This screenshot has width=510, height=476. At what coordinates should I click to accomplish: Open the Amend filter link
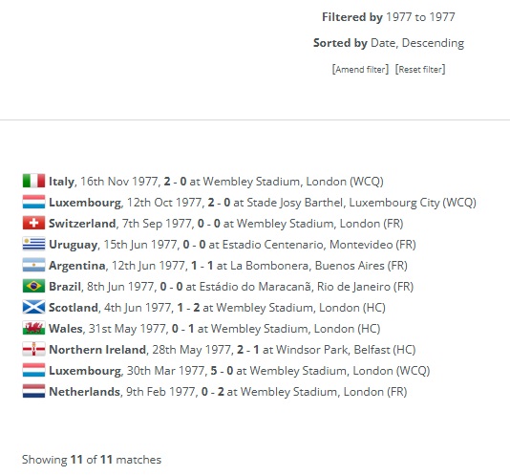360,70
